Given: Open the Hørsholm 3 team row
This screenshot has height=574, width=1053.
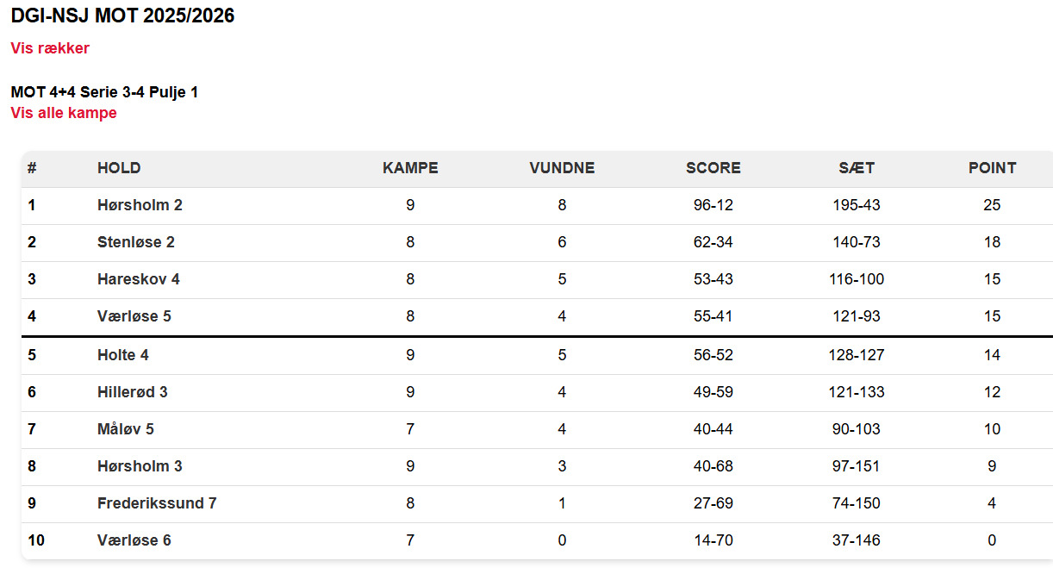Looking at the screenshot, I should click(140, 466).
